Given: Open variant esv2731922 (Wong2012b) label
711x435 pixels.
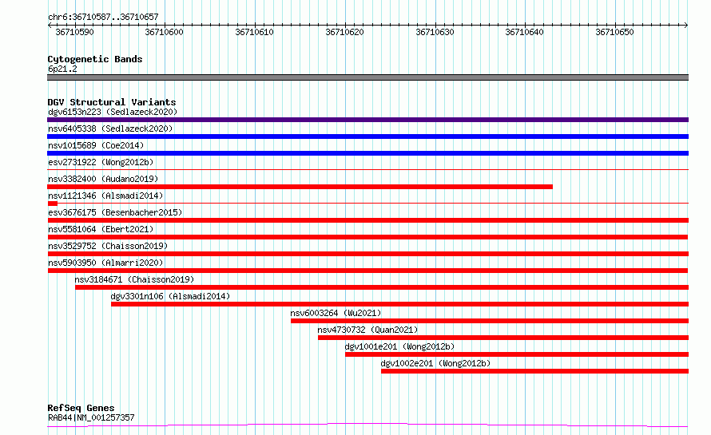Looking at the screenshot, I should pos(101,162).
